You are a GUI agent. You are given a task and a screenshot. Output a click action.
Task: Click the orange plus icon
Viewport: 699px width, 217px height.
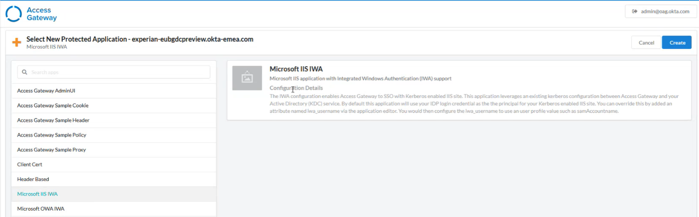click(17, 43)
